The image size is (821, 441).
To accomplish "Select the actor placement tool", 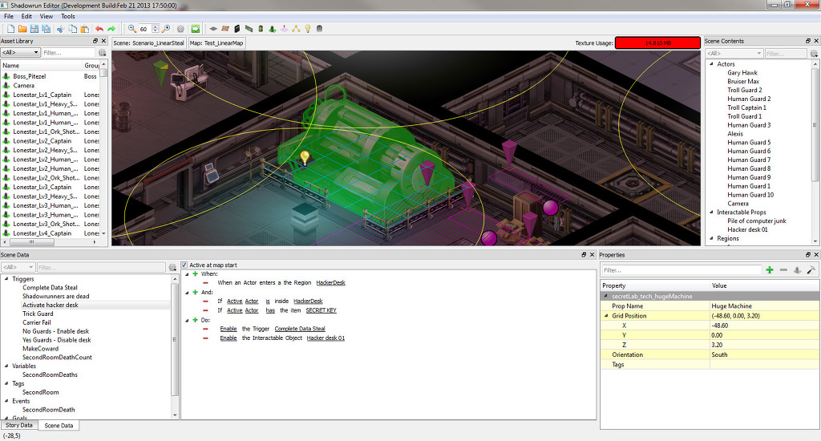I will pos(273,29).
